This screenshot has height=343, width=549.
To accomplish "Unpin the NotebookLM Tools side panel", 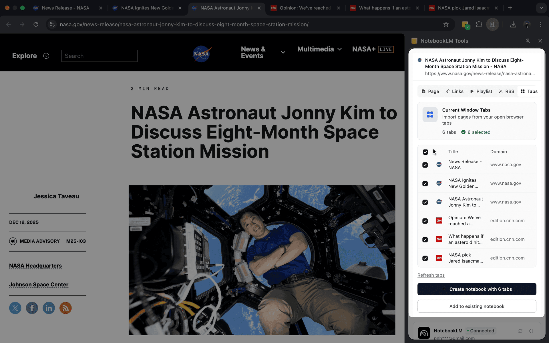I will point(528,41).
